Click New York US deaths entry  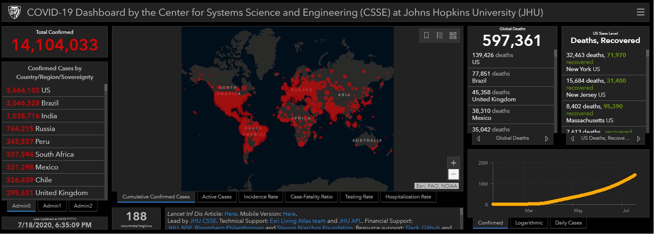[x=604, y=62]
